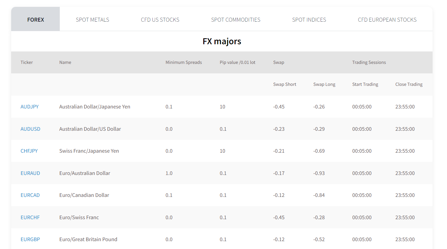Viewport: 447px width, 249px height.
Task: Click the 'Name' column header
Action: coord(65,62)
